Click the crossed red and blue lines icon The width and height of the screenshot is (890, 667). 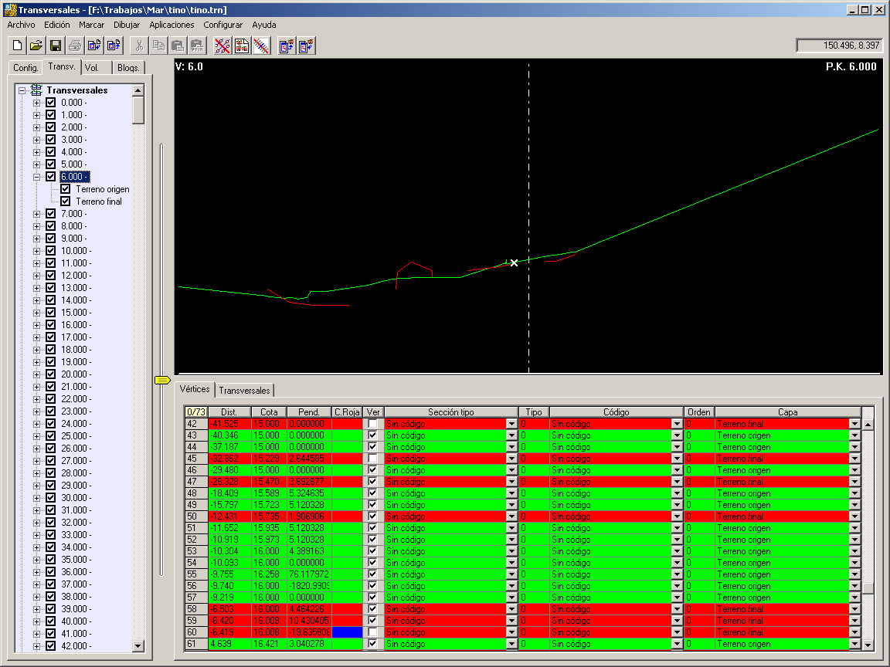pyautogui.click(x=222, y=46)
